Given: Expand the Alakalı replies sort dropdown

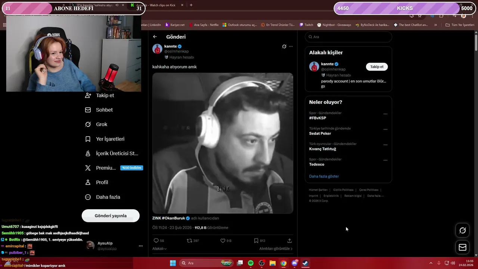Looking at the screenshot, I should click(159, 248).
